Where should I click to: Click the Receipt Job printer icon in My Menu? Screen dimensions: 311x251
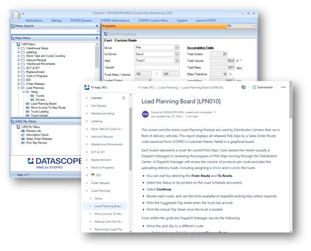tap(23, 131)
